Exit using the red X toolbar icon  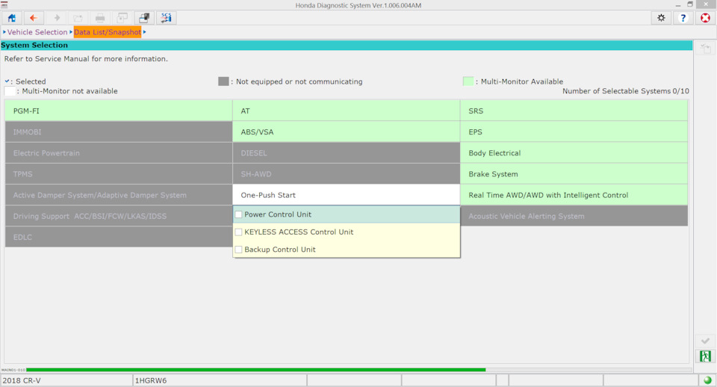point(706,18)
